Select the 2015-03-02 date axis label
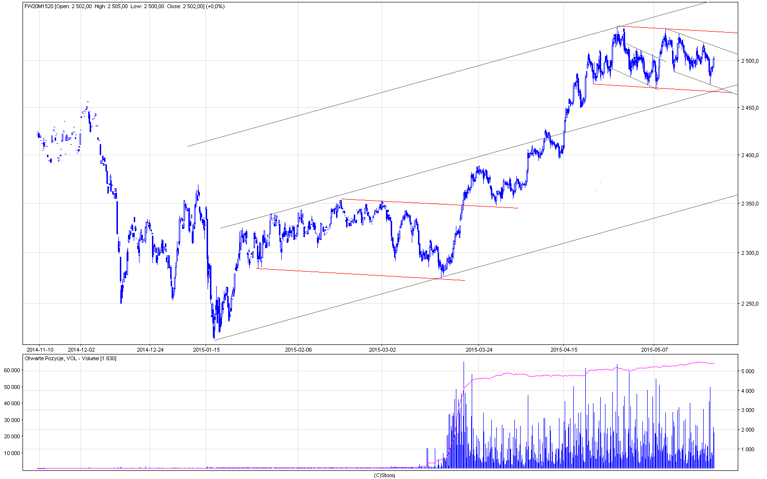The image size is (767, 479). tap(382, 350)
